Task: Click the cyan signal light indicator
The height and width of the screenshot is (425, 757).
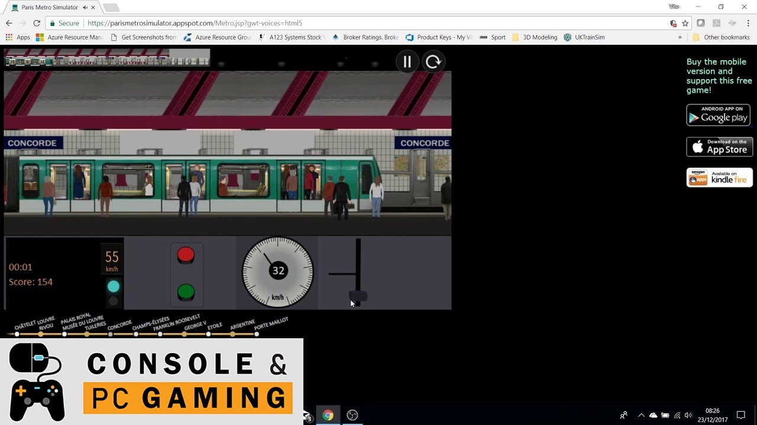Action: pyautogui.click(x=113, y=286)
